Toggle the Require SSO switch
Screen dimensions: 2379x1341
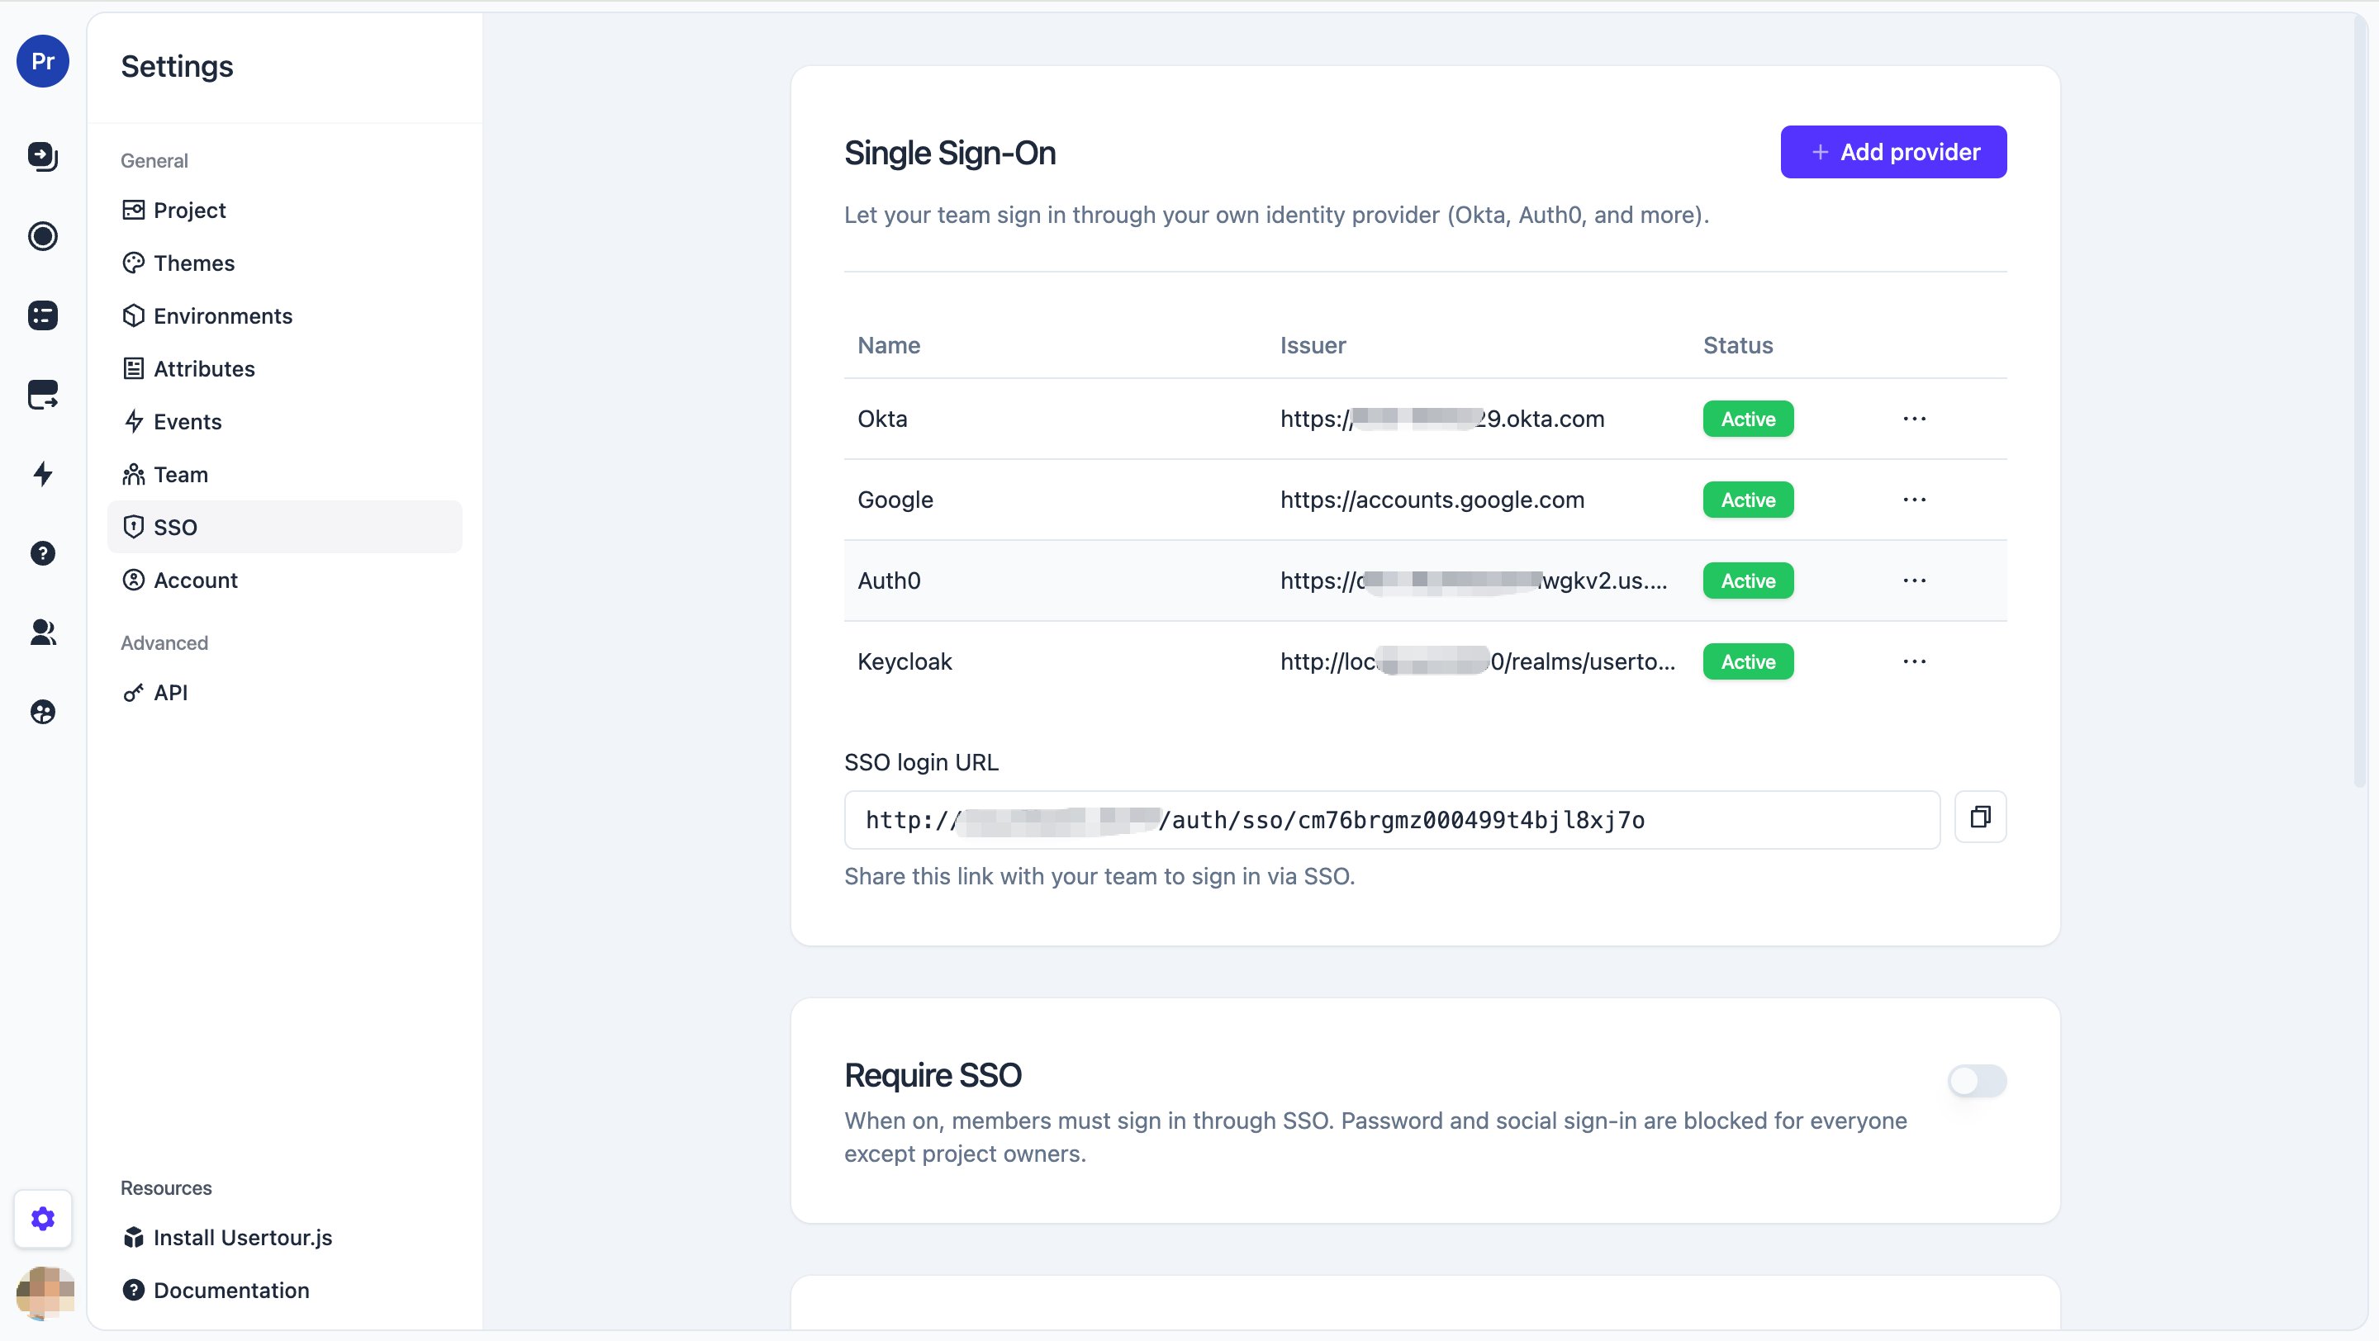coord(1978,1080)
